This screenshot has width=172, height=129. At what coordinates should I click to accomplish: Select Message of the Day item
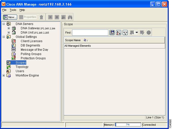tap(34, 50)
